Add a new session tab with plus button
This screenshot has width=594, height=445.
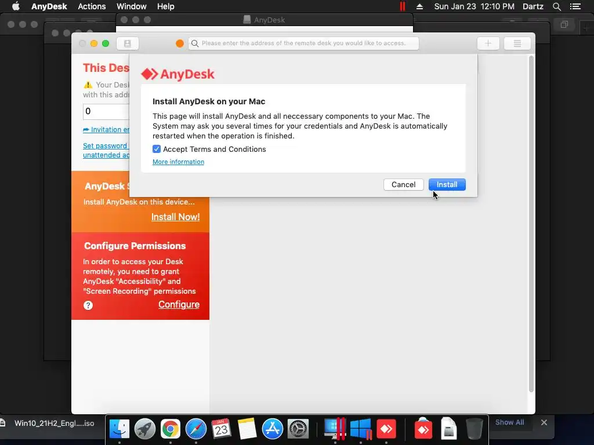point(488,43)
